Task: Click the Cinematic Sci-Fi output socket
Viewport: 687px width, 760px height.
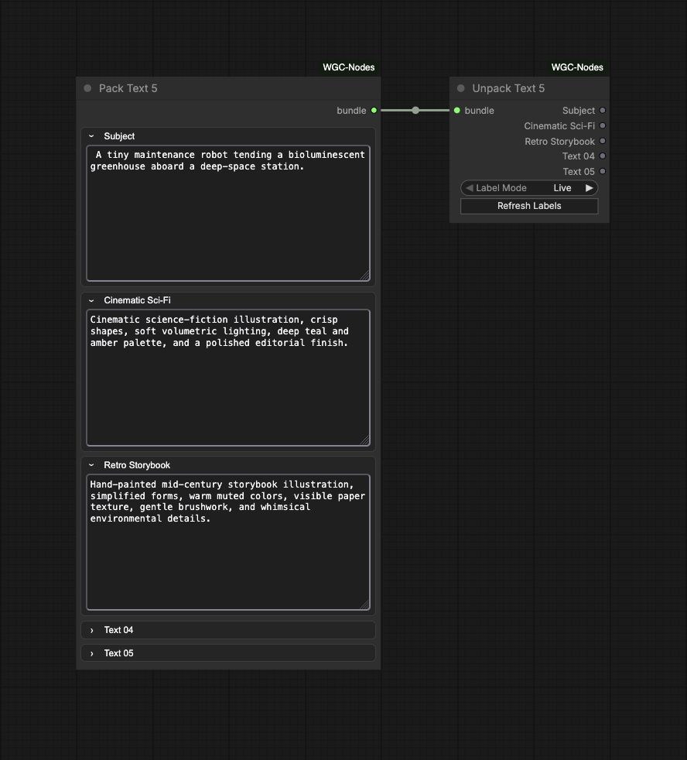Action: [x=603, y=125]
